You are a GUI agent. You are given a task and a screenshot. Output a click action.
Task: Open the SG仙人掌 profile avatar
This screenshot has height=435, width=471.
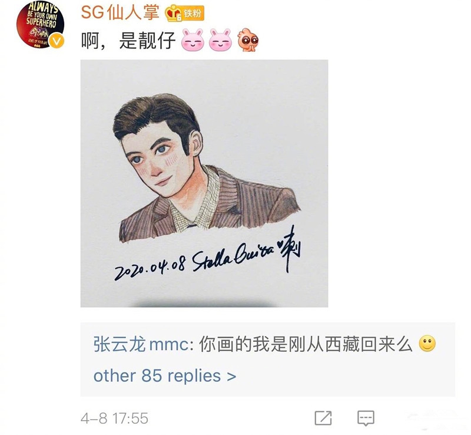(x=40, y=24)
